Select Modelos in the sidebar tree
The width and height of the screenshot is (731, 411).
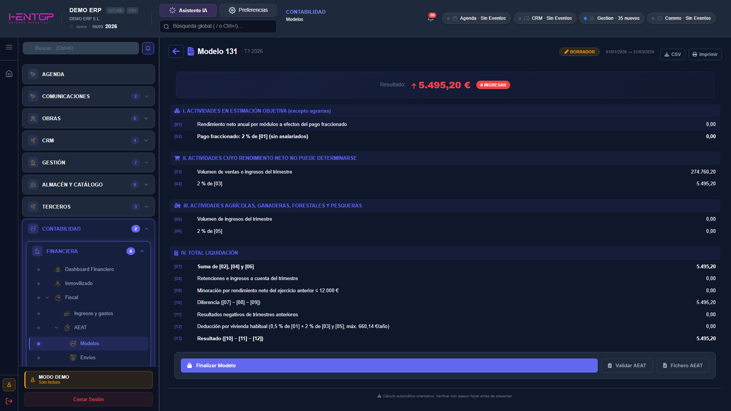(89, 344)
